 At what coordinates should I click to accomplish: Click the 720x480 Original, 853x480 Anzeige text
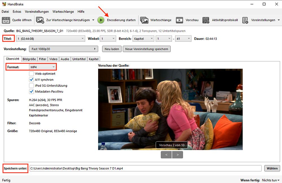pos(53,131)
